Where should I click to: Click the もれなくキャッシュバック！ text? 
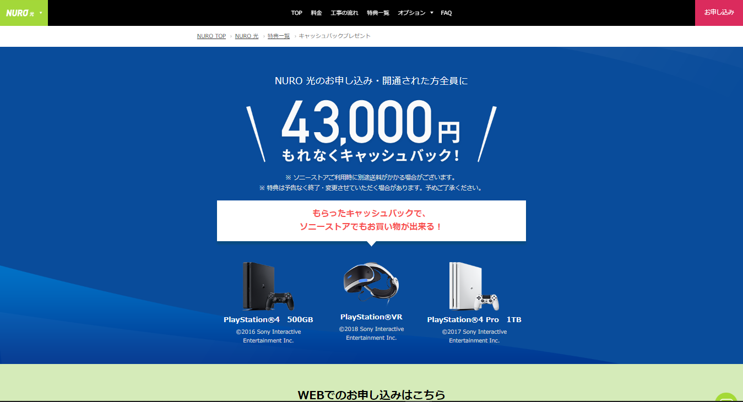coord(371,156)
